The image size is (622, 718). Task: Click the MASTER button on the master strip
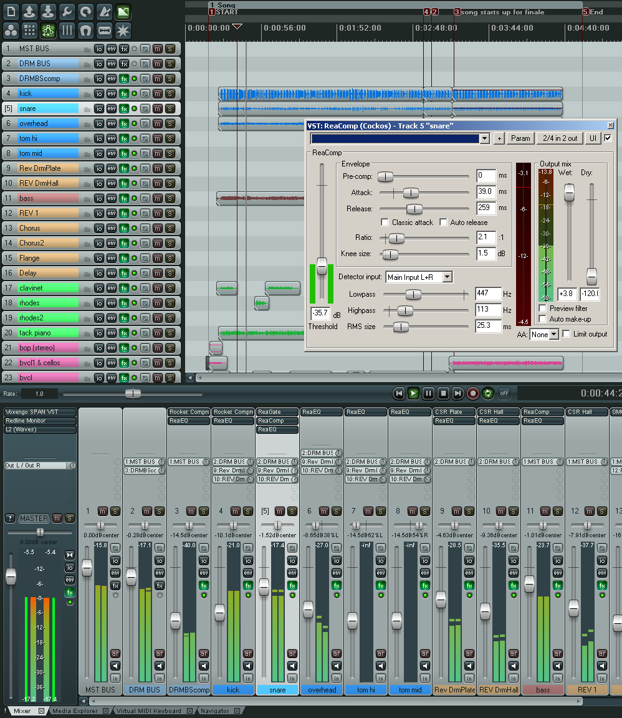[x=34, y=519]
